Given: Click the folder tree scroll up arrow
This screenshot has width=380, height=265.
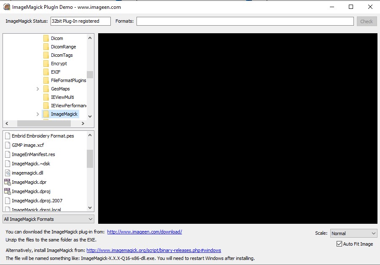Looking at the screenshot, I should 90,38.
